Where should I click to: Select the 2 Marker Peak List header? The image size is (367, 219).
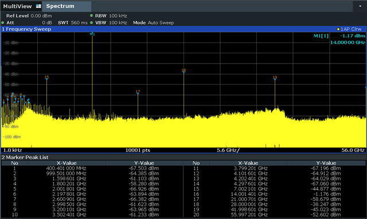click(25, 157)
